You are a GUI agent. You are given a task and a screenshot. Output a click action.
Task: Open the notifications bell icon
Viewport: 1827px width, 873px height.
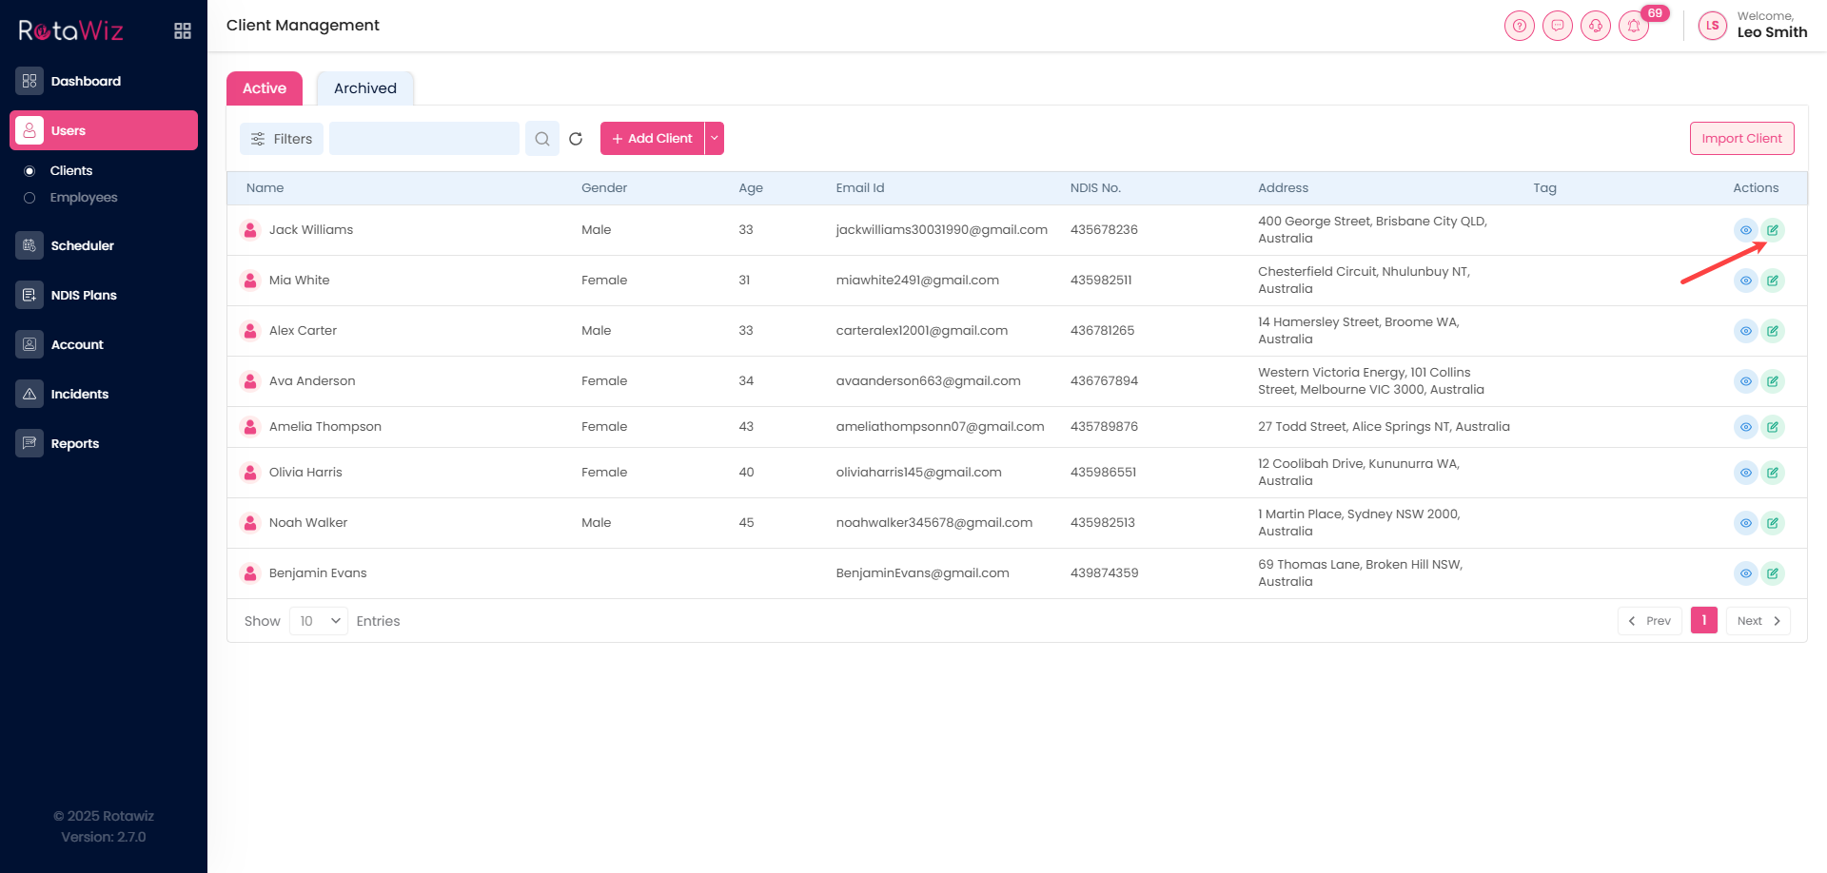click(1634, 26)
